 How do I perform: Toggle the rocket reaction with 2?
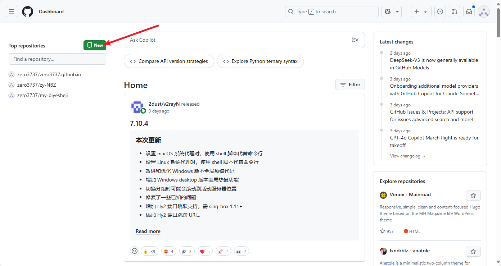[x=223, y=251]
